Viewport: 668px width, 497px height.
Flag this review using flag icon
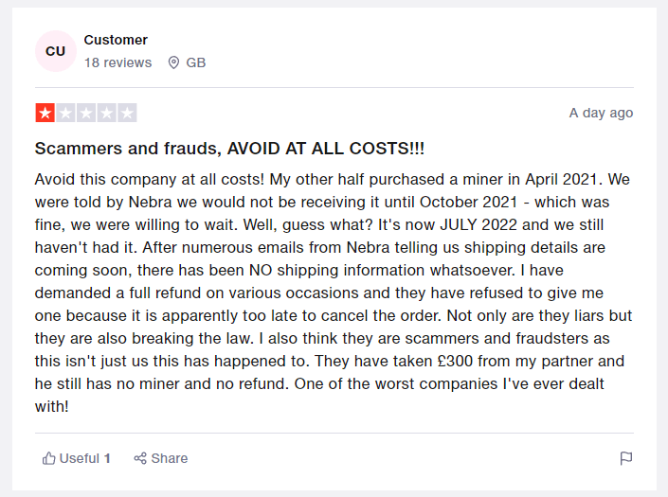click(625, 458)
